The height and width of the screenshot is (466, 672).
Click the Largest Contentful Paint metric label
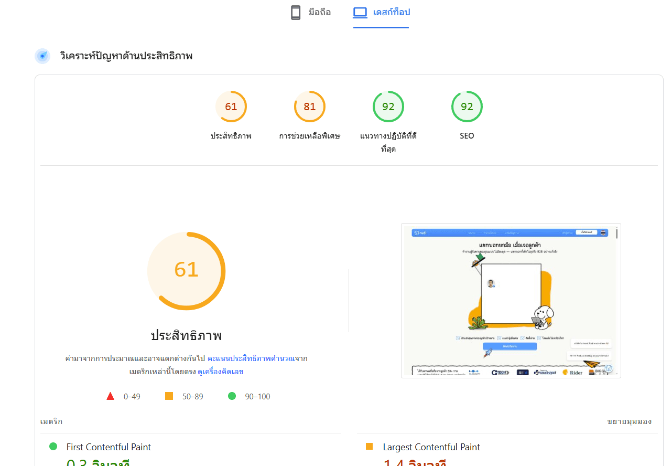click(x=431, y=447)
